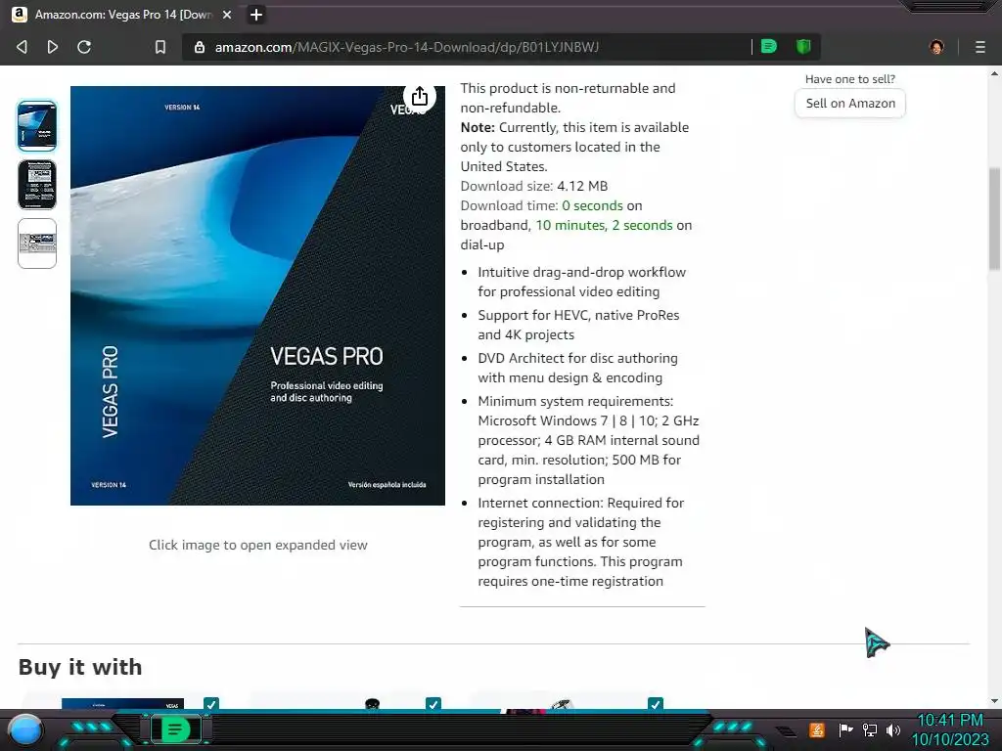Click 'Click image to open expanded view' caption
This screenshot has width=1002, height=751.
pos(258,545)
